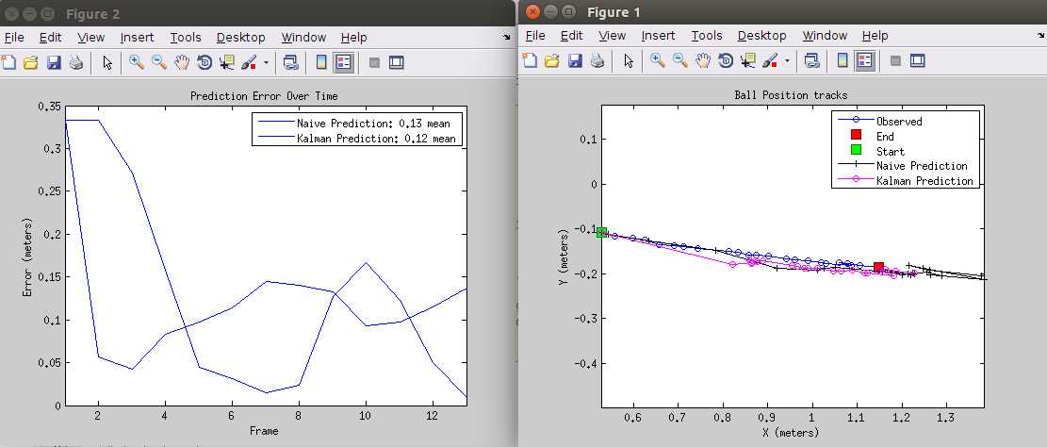
Task: Activate Zoom In tool in Figure 2
Action: [x=137, y=63]
